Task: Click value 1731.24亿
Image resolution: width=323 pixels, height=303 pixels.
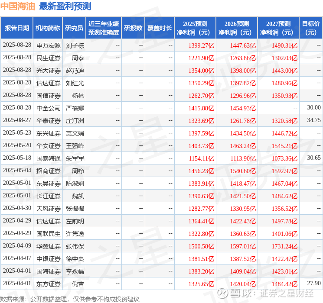Action: (284, 246)
